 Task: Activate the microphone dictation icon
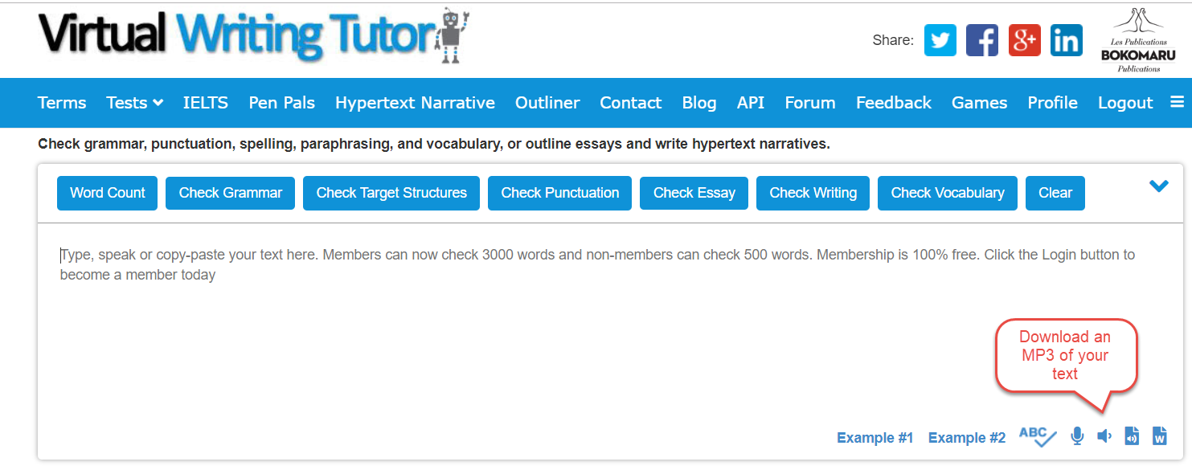1076,435
